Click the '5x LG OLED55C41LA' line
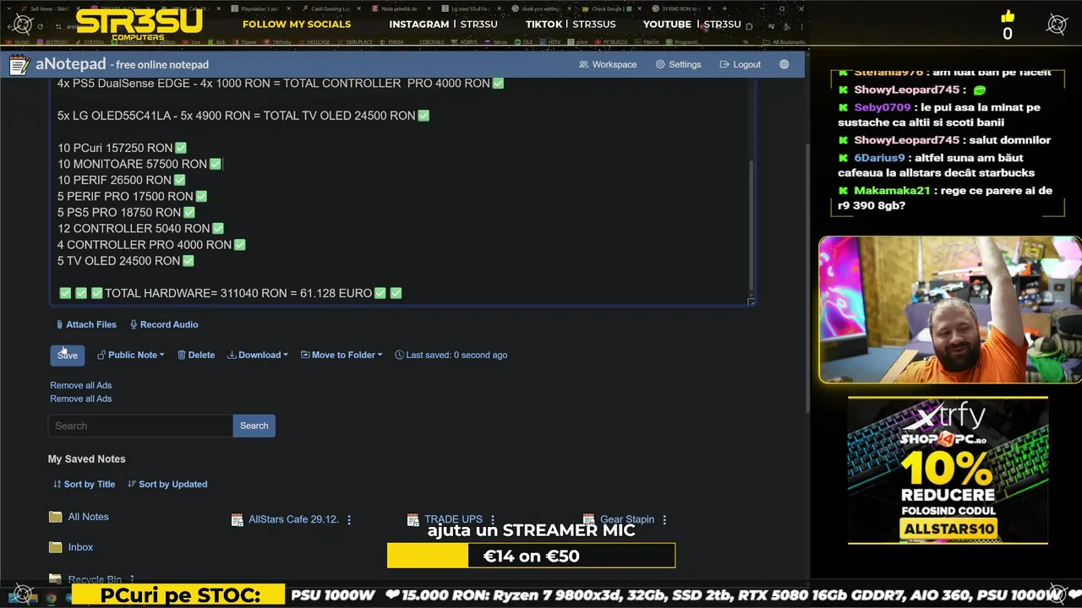Image resolution: width=1082 pixels, height=608 pixels. click(243, 116)
